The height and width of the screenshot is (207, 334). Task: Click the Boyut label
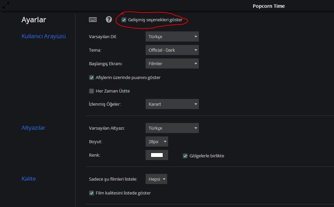point(95,142)
